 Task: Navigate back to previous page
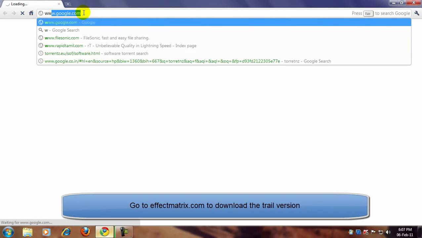[5, 13]
